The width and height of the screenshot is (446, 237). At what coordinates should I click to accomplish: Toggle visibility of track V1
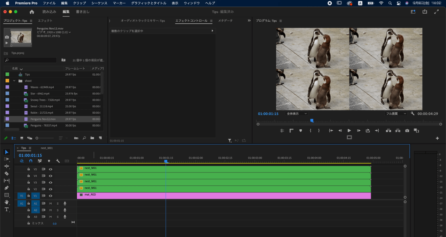click(x=51, y=196)
